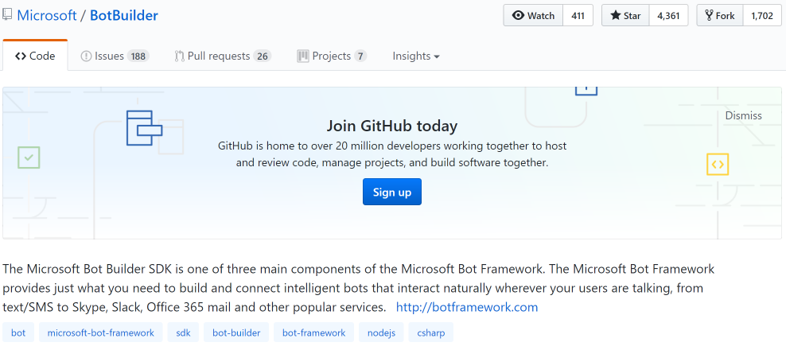786x350 pixels.
Task: Click the Watch eye icon
Action: point(518,16)
